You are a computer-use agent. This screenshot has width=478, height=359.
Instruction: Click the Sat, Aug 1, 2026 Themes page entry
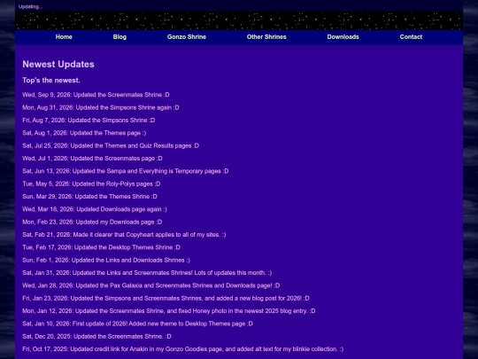click(x=84, y=133)
